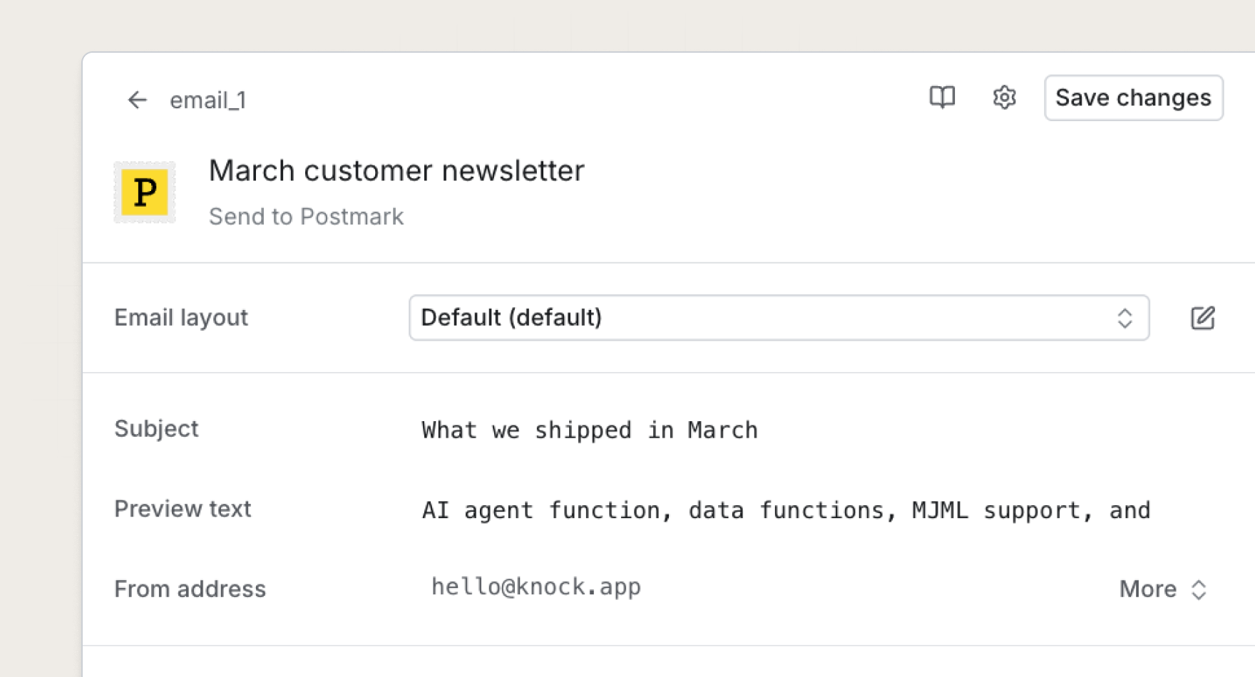Click the Send to Postmark subtitle
This screenshot has width=1255, height=677.
[306, 217]
